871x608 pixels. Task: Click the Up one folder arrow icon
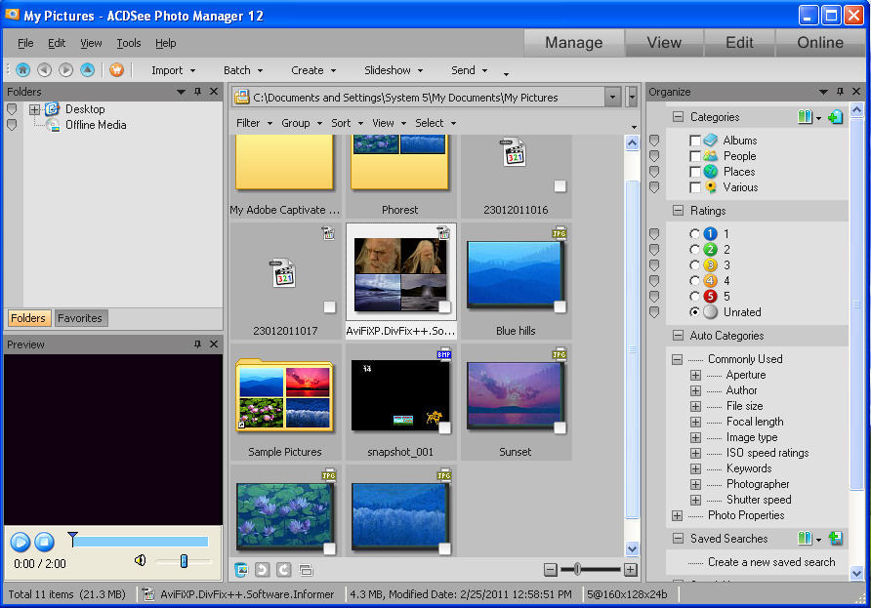87,70
